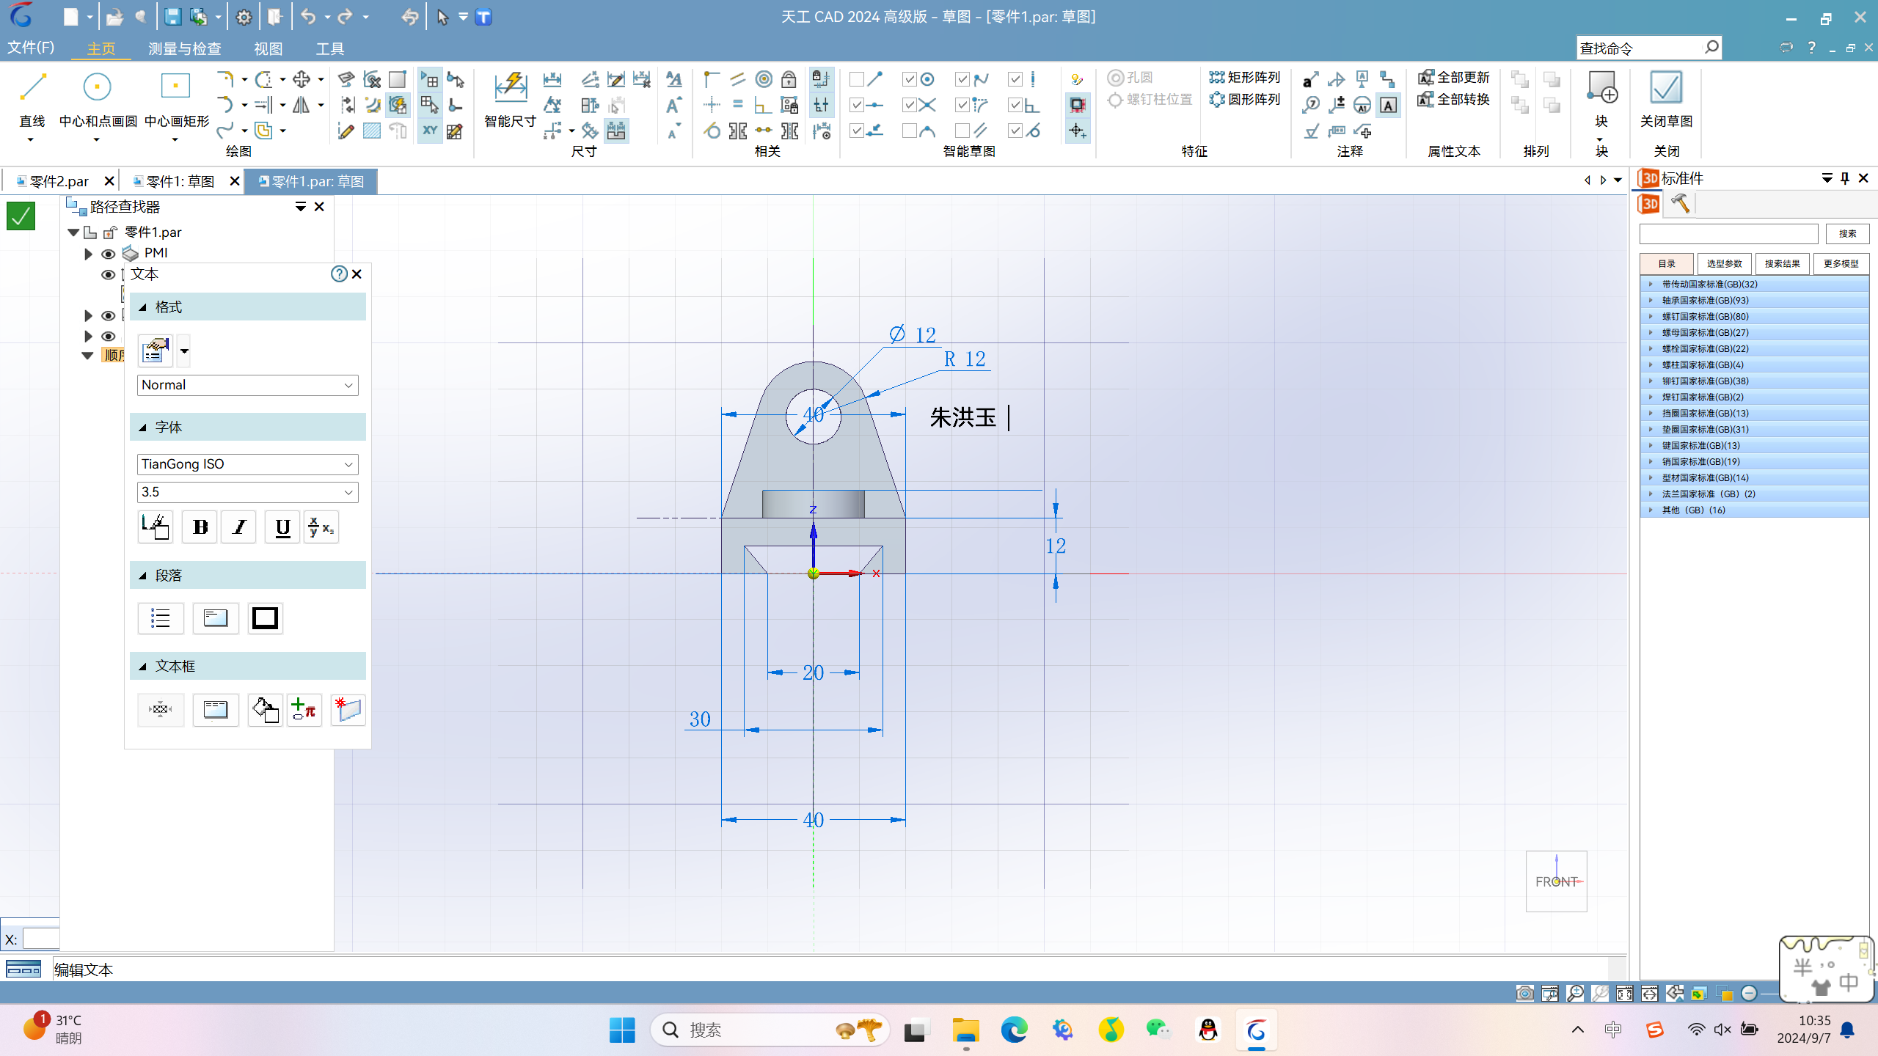Click the hammer tool icon in 标准件 panel
The height and width of the screenshot is (1056, 1878).
1680,203
